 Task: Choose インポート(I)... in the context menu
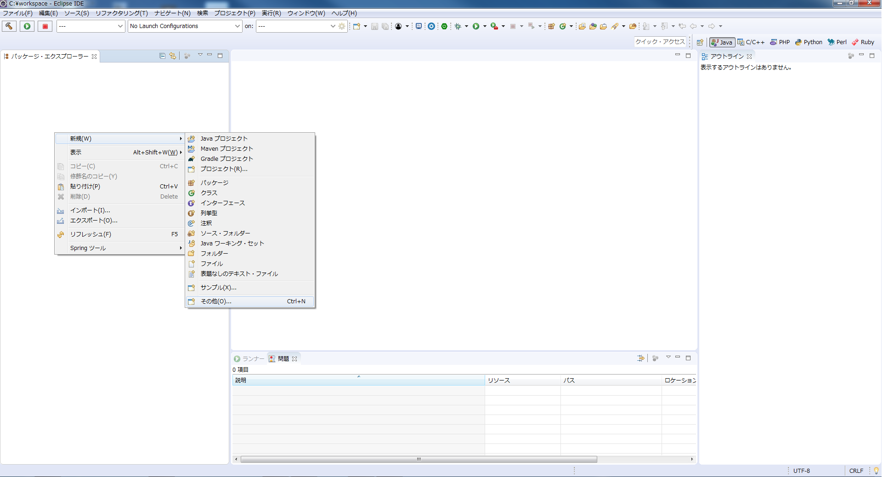tap(119, 210)
